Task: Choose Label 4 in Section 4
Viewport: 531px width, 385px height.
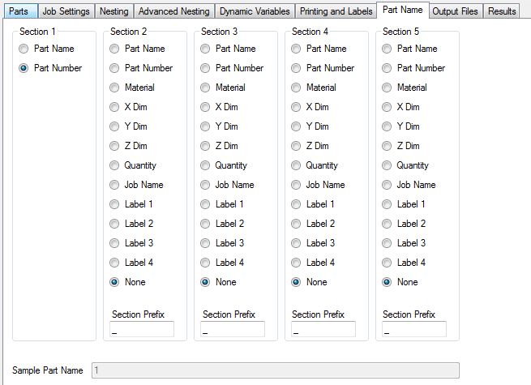Action: [x=297, y=263]
